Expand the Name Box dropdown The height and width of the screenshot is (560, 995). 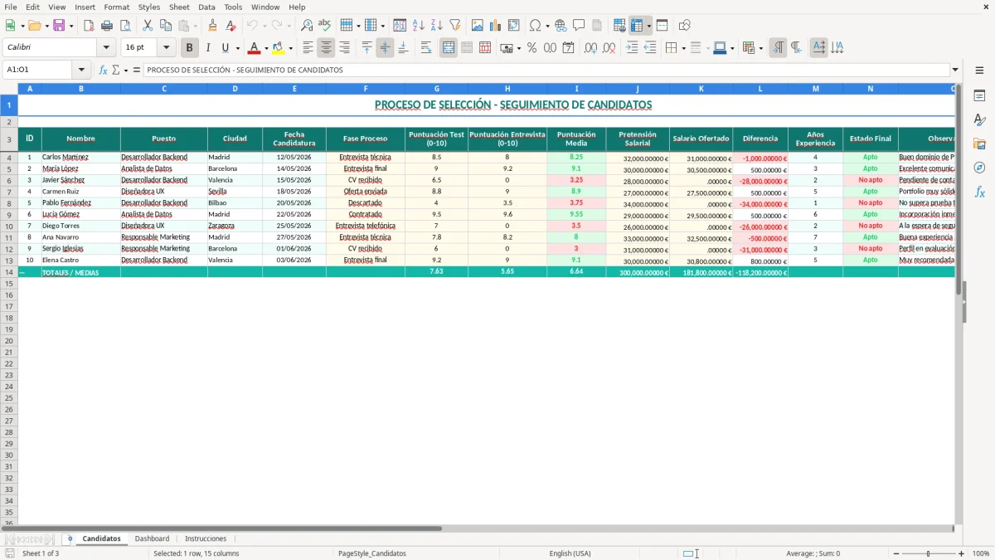(81, 70)
